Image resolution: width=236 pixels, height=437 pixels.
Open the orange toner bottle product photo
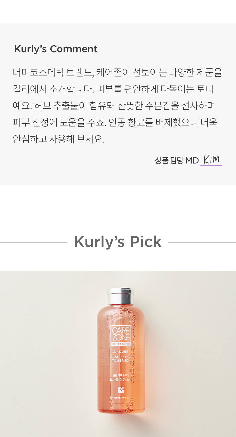pyautogui.click(x=118, y=354)
